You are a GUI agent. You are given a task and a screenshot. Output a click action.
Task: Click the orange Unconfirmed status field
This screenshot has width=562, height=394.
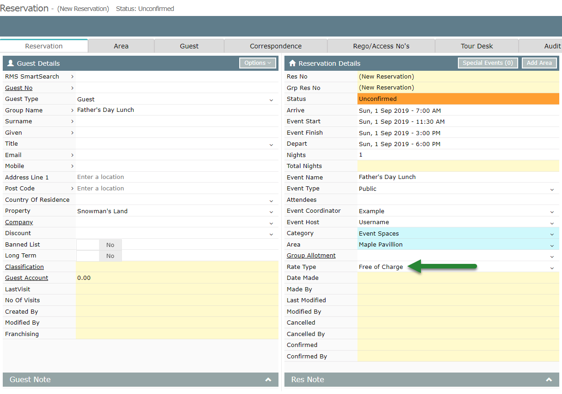point(458,99)
